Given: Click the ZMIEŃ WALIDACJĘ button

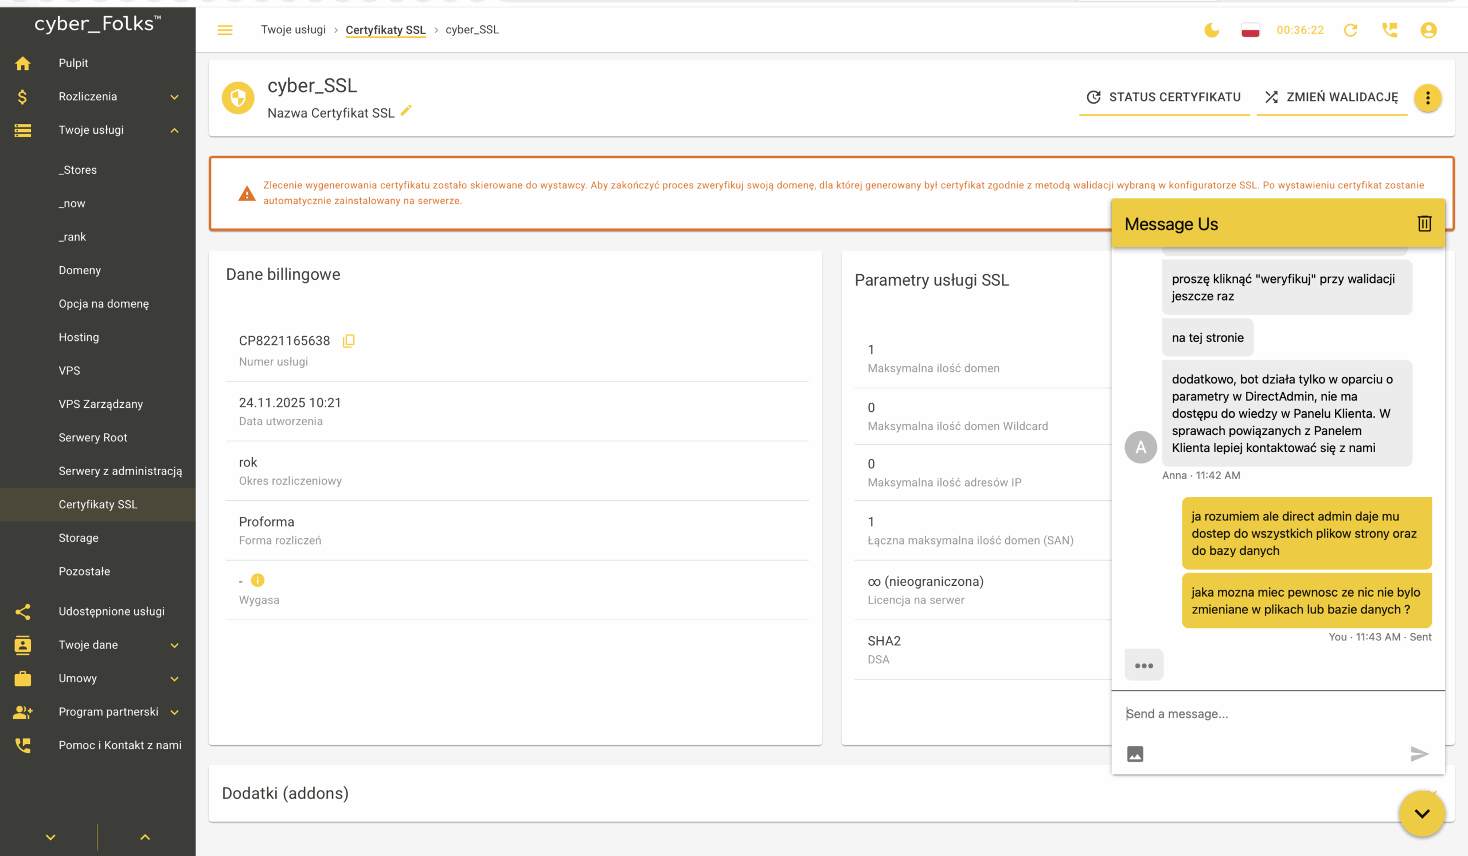Looking at the screenshot, I should click(1331, 98).
